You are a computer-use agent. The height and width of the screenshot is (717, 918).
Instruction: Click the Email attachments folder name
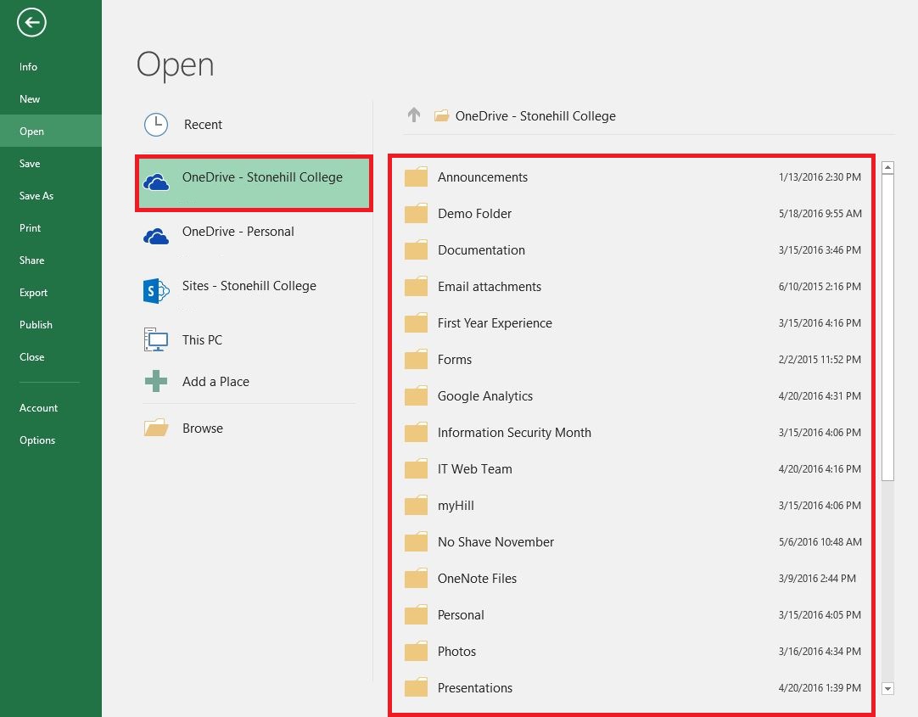490,287
